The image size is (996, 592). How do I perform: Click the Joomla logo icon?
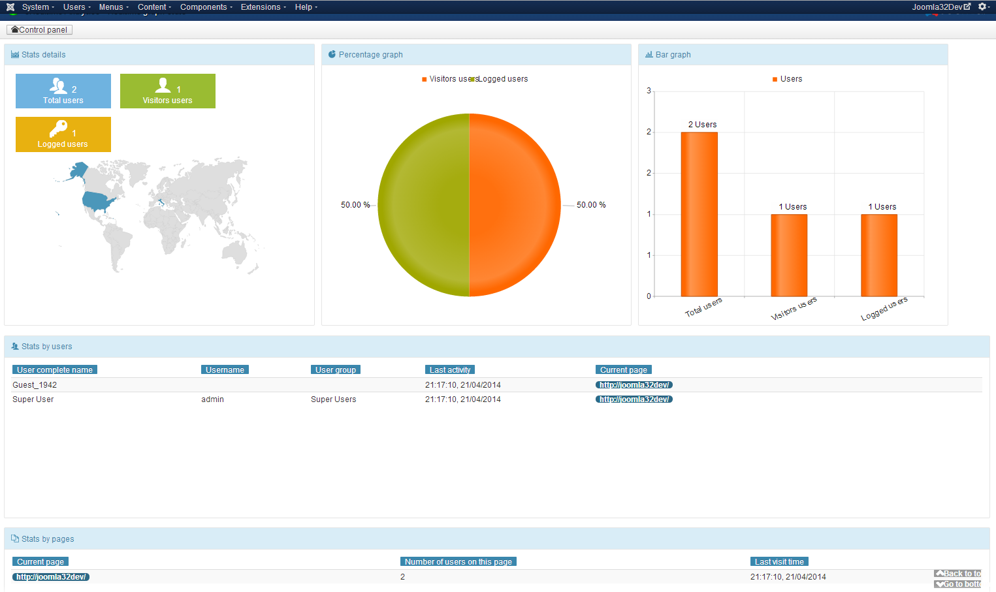[10, 7]
